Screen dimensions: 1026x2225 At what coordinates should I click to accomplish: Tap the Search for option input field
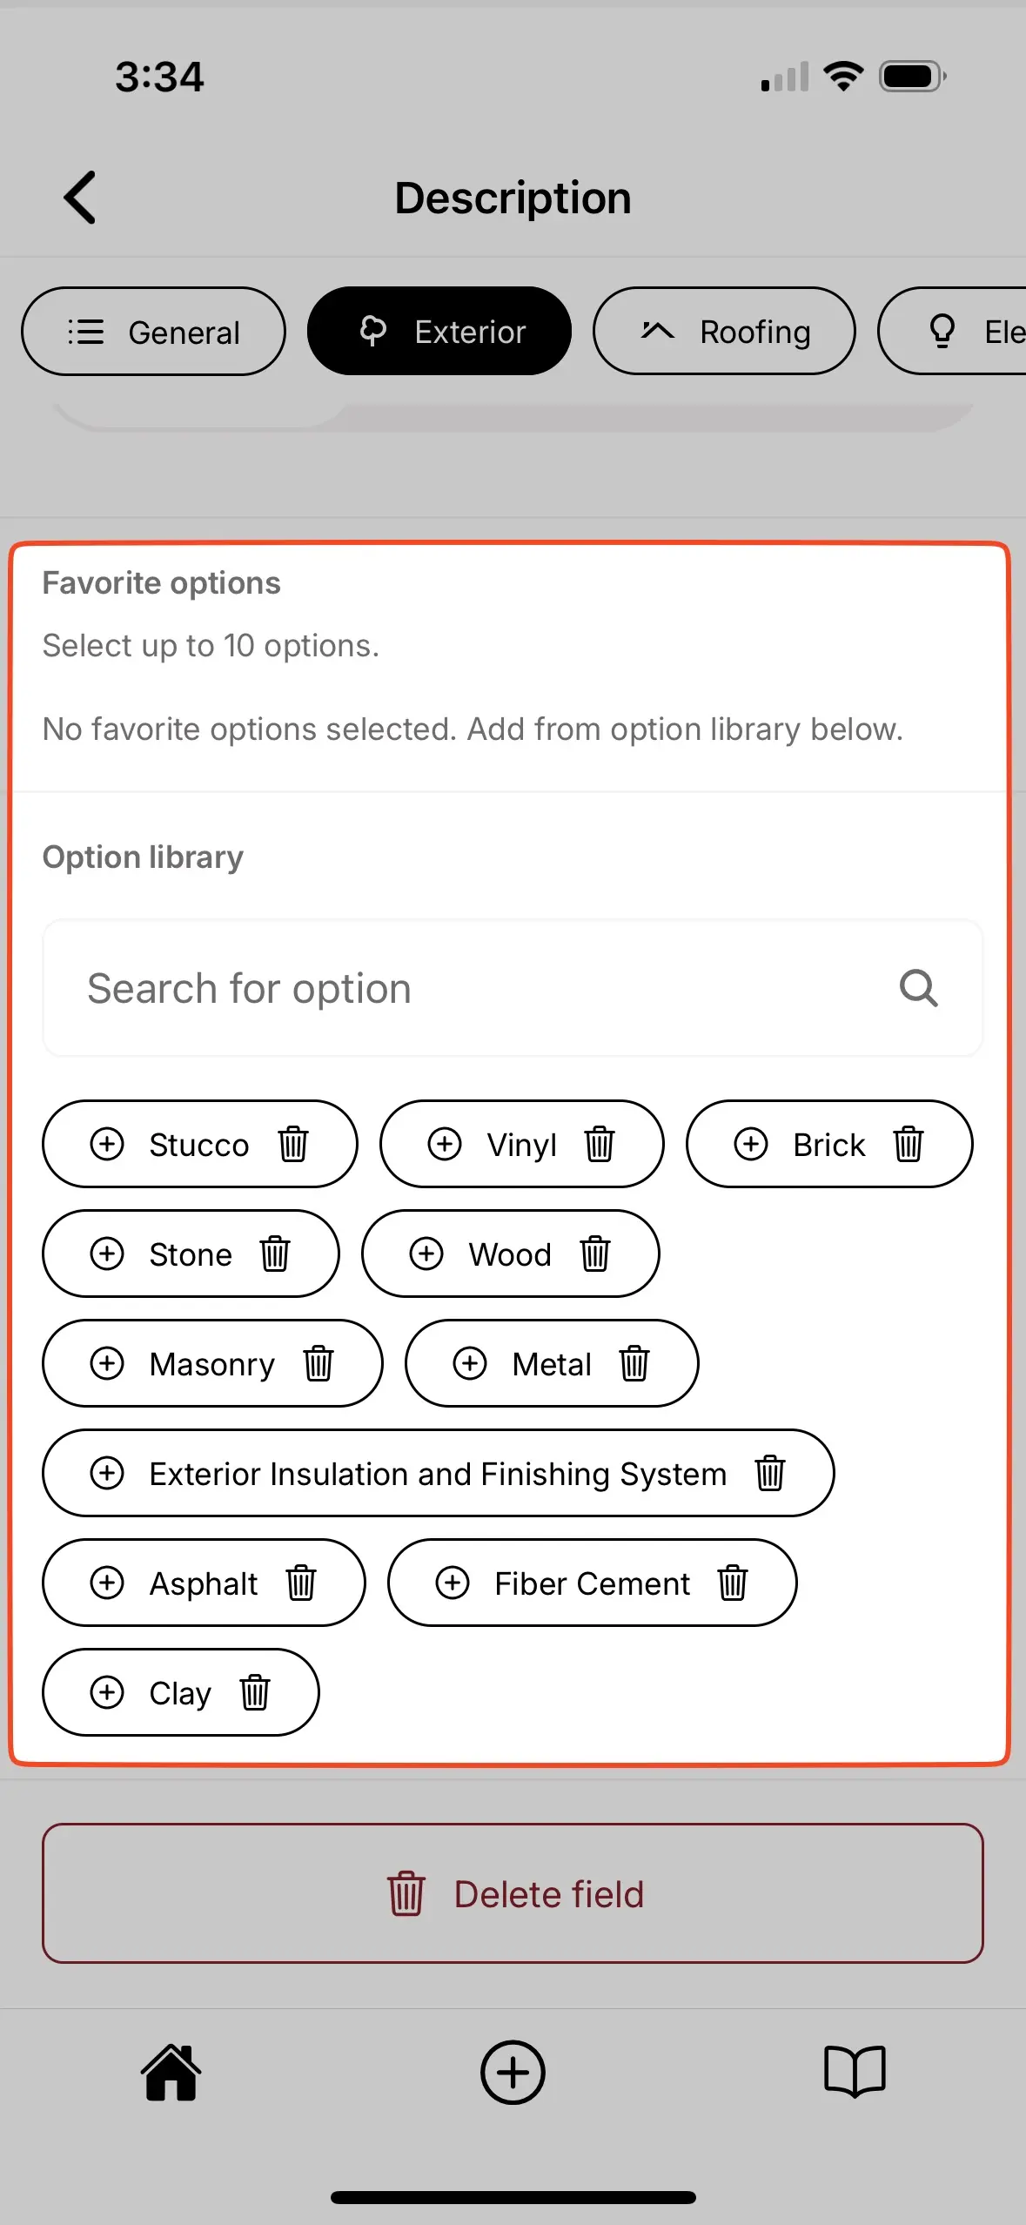(x=348, y=988)
